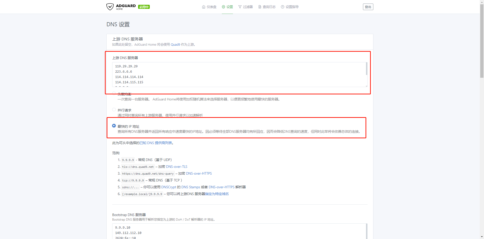Screen dimensions: 484x239
Task: Select the 负载均衡 radio option
Action: click(x=114, y=94)
